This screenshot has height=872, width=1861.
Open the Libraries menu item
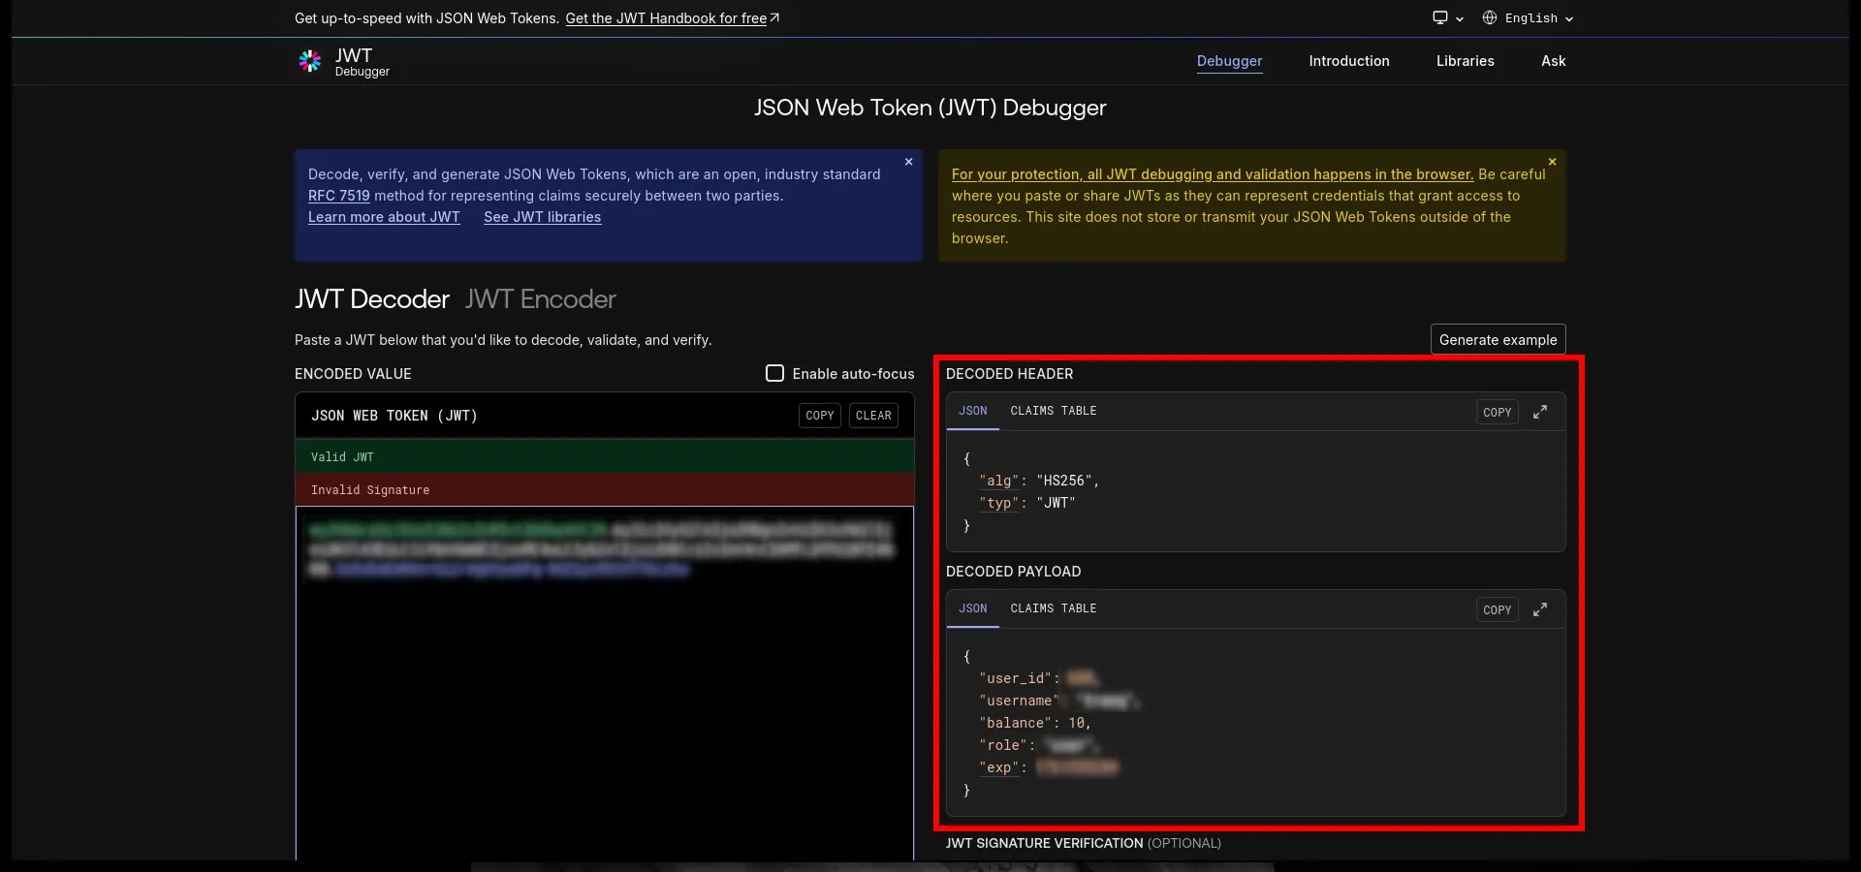(x=1465, y=61)
